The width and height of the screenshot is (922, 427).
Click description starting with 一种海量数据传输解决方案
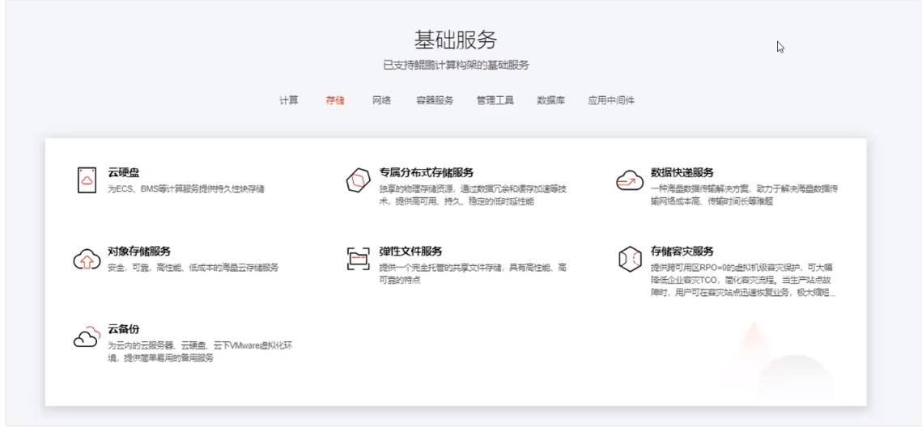(x=745, y=195)
